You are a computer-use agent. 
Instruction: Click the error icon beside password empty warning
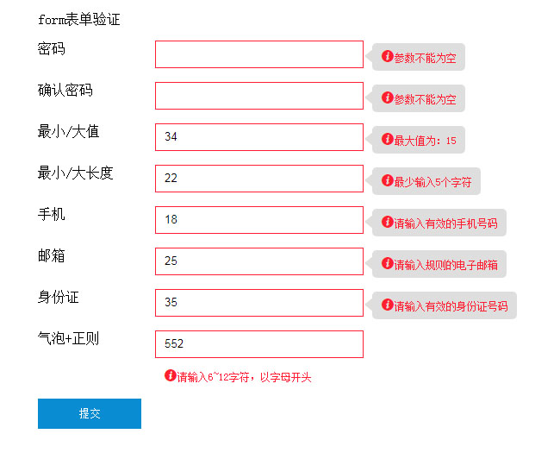(388, 56)
